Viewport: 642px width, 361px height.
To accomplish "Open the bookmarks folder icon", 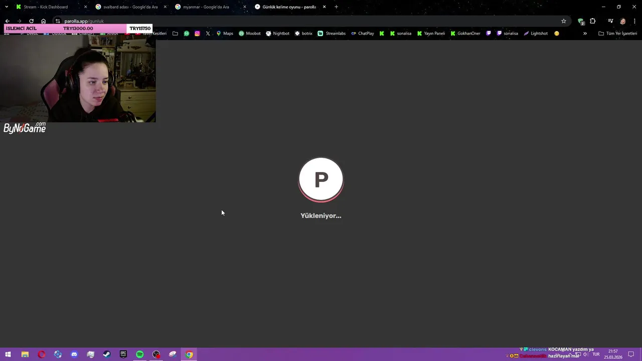I will (x=175, y=34).
